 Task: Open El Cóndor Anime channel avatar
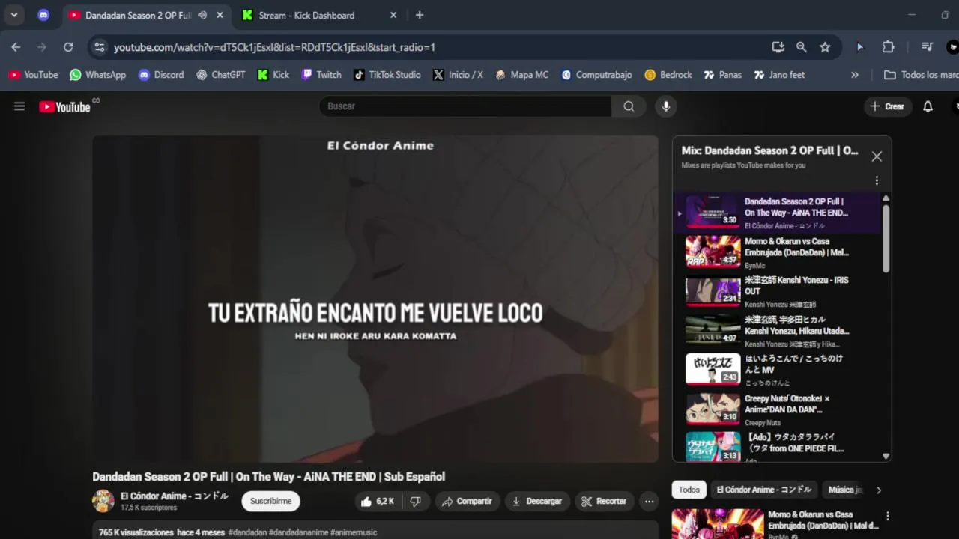[x=103, y=501]
